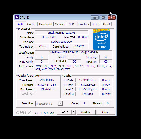Minimize the CPU-Z window
Image resolution: width=141 pixels, height=139 pixels.
(x=95, y=18)
